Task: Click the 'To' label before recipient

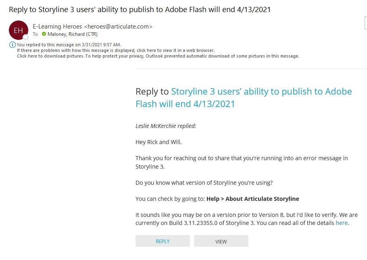Action: tap(35, 34)
